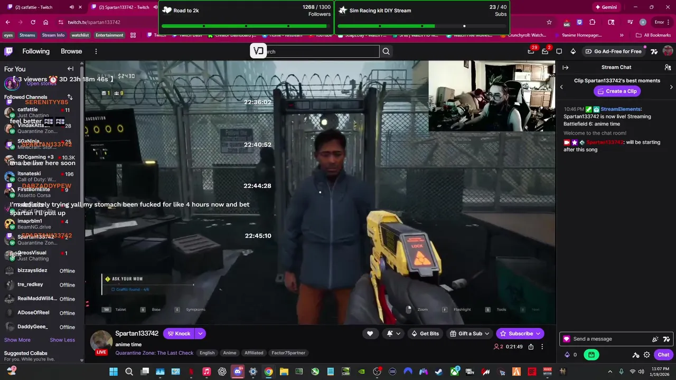Open the Chrome extensions puzzle icon

point(592,22)
